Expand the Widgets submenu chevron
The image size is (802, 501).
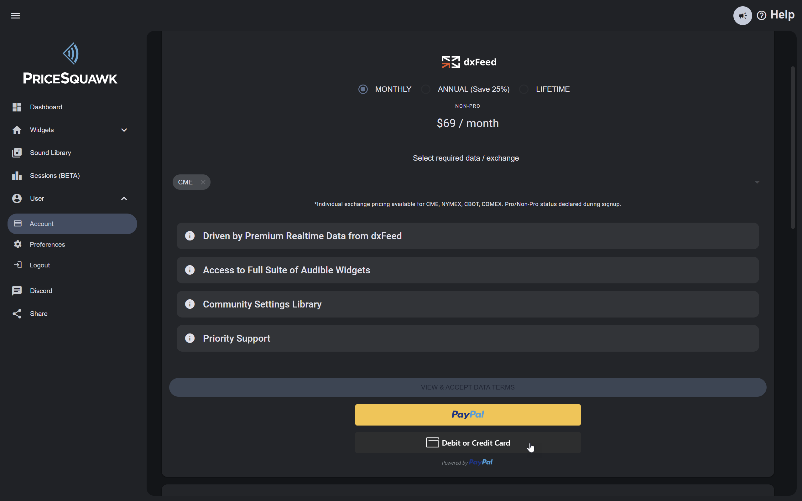tap(124, 130)
